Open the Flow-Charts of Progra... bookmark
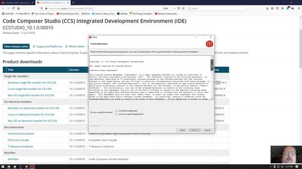 pyautogui.click(x=43, y=14)
